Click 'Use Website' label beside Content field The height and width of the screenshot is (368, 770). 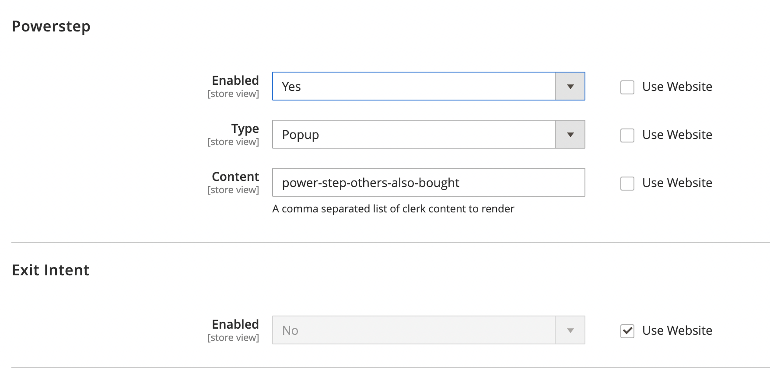[677, 183]
